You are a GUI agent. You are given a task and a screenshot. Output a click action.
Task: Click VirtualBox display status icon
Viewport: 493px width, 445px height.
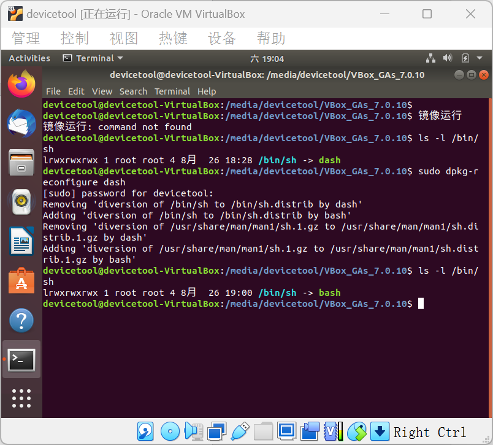[x=286, y=431]
